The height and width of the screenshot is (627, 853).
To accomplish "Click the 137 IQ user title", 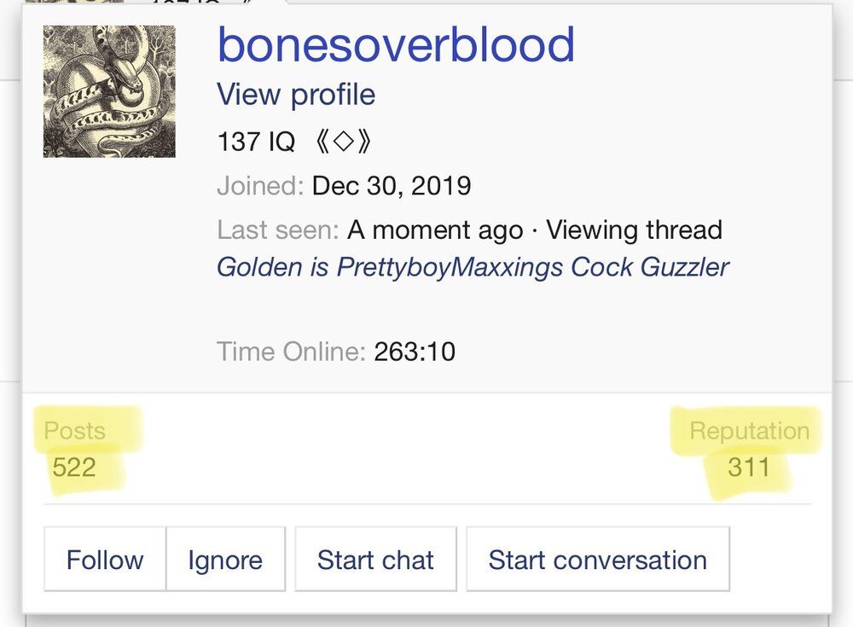I will tap(256, 142).
